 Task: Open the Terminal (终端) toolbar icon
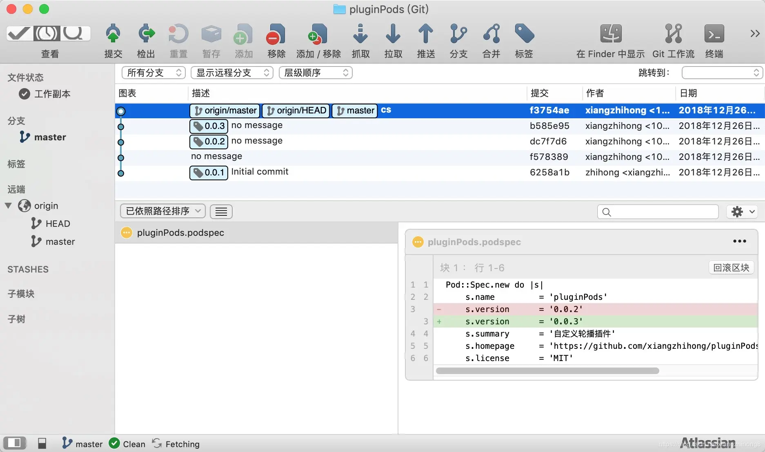[714, 34]
